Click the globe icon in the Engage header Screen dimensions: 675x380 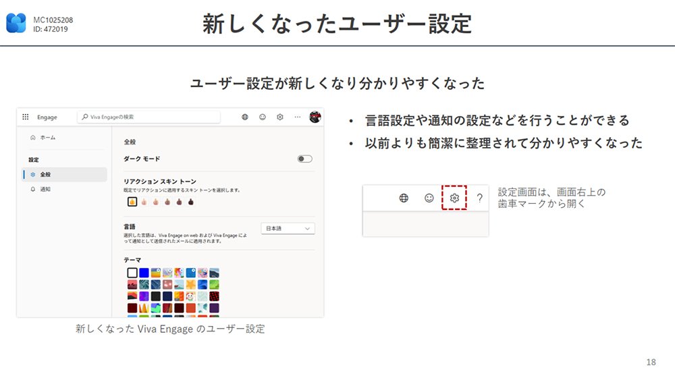tap(245, 117)
